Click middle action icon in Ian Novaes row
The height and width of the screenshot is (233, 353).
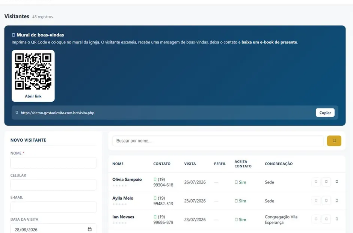tap(326, 219)
